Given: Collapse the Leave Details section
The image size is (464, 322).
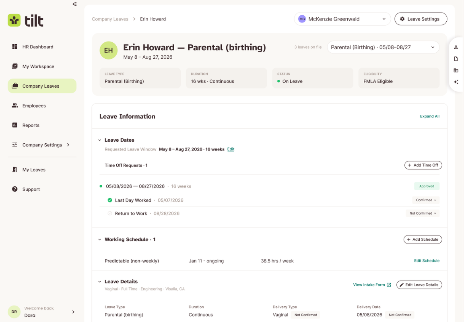Looking at the screenshot, I should point(100,281).
